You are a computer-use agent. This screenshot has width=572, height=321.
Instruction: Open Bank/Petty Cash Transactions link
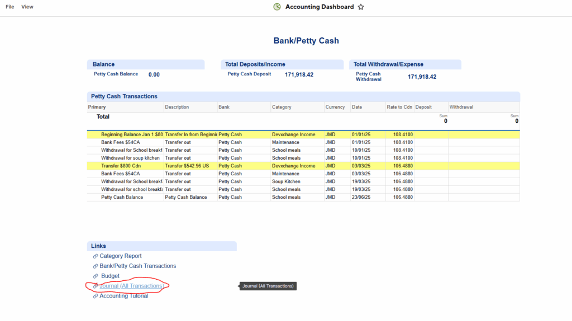pyautogui.click(x=137, y=266)
